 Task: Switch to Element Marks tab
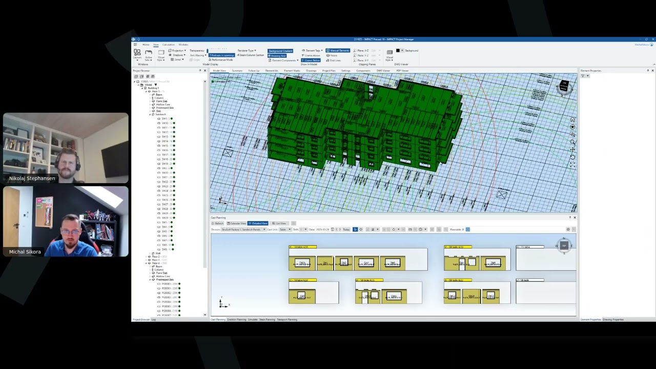pos(292,71)
